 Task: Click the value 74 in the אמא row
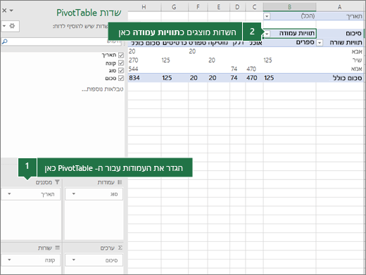coord(234,69)
